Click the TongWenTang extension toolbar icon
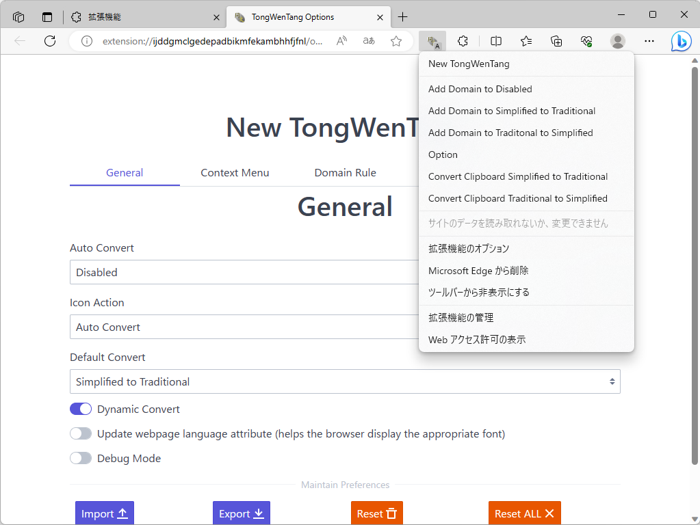Viewport: 700px width, 525px height. coord(432,42)
